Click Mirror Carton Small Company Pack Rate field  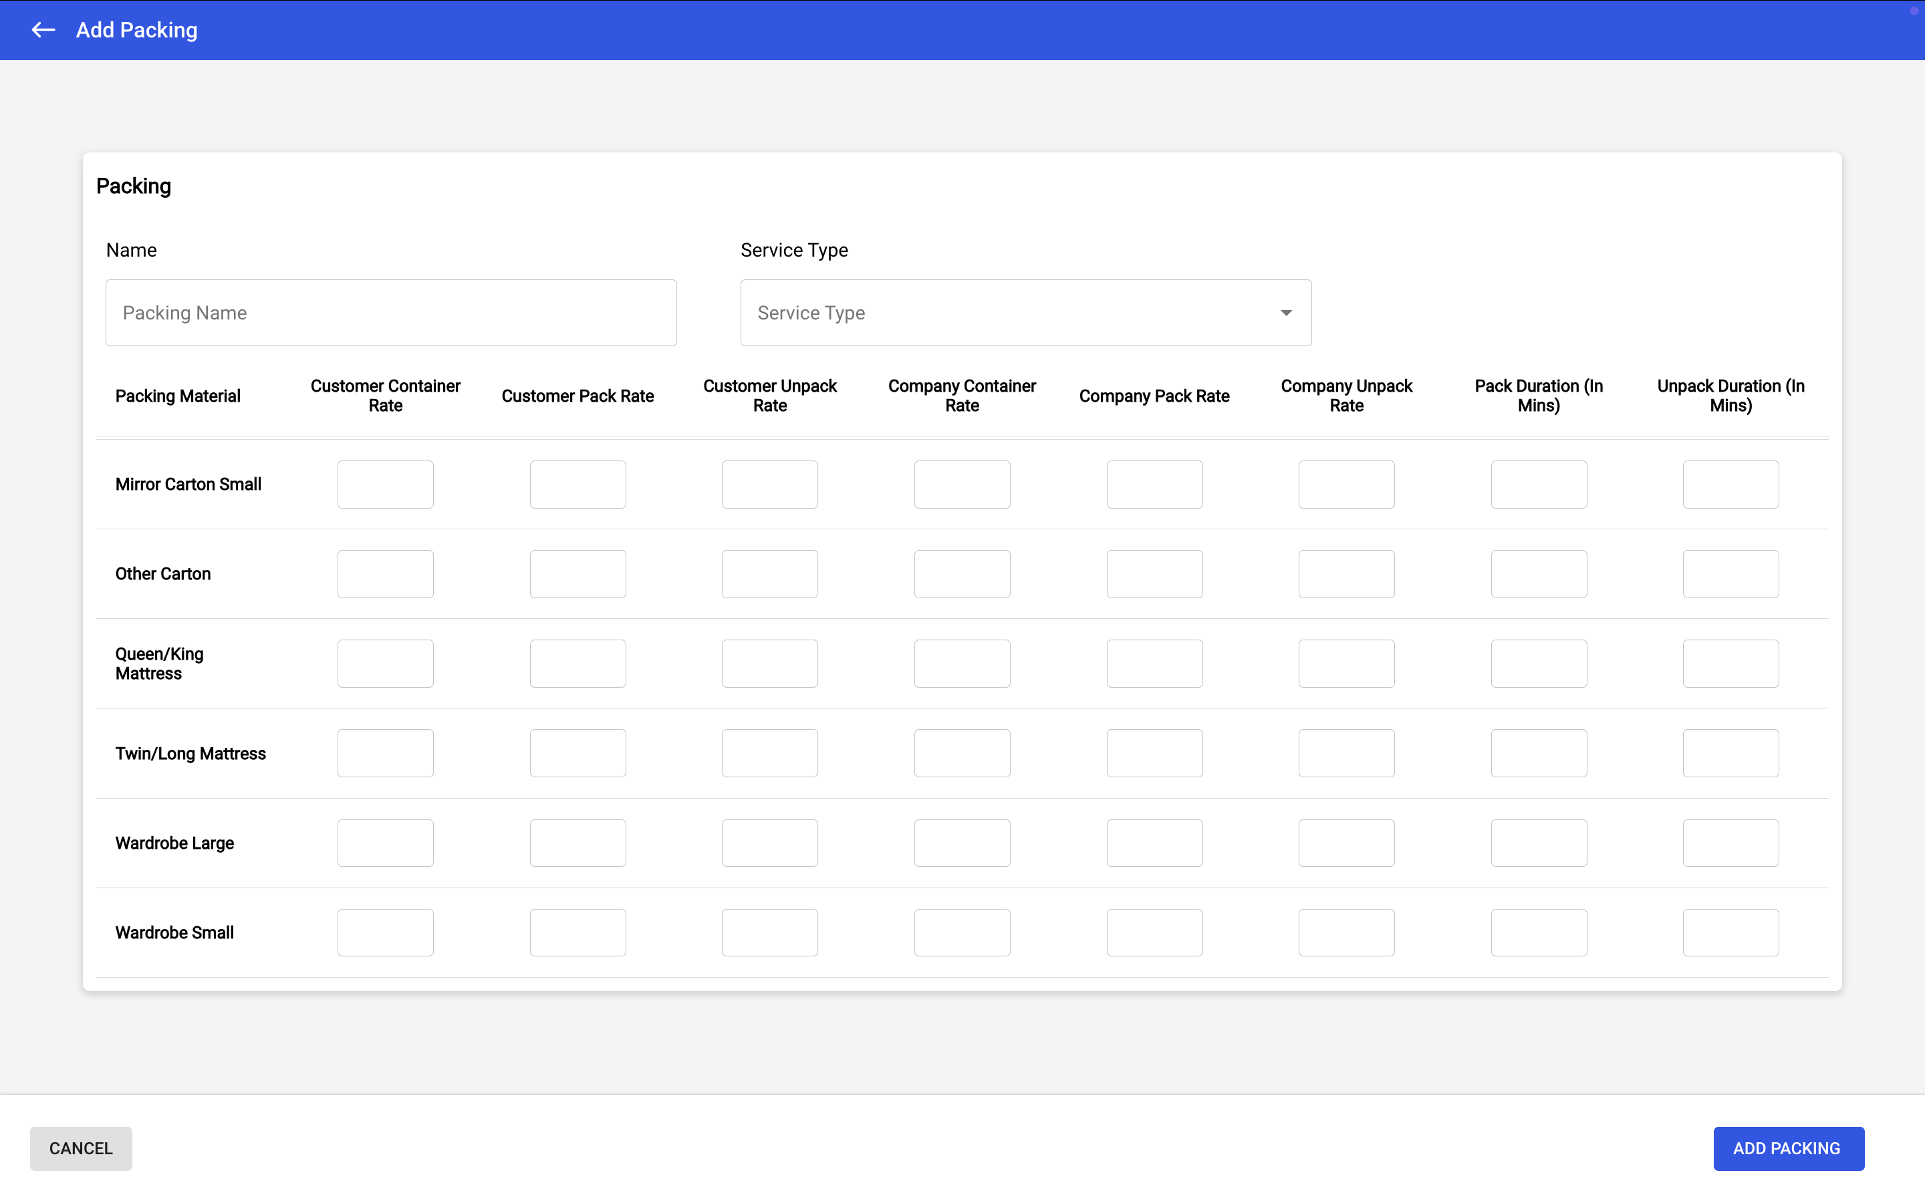[x=1154, y=485]
